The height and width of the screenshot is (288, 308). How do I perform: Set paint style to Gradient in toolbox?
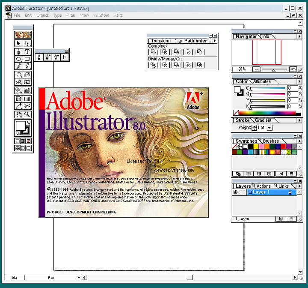(23, 141)
